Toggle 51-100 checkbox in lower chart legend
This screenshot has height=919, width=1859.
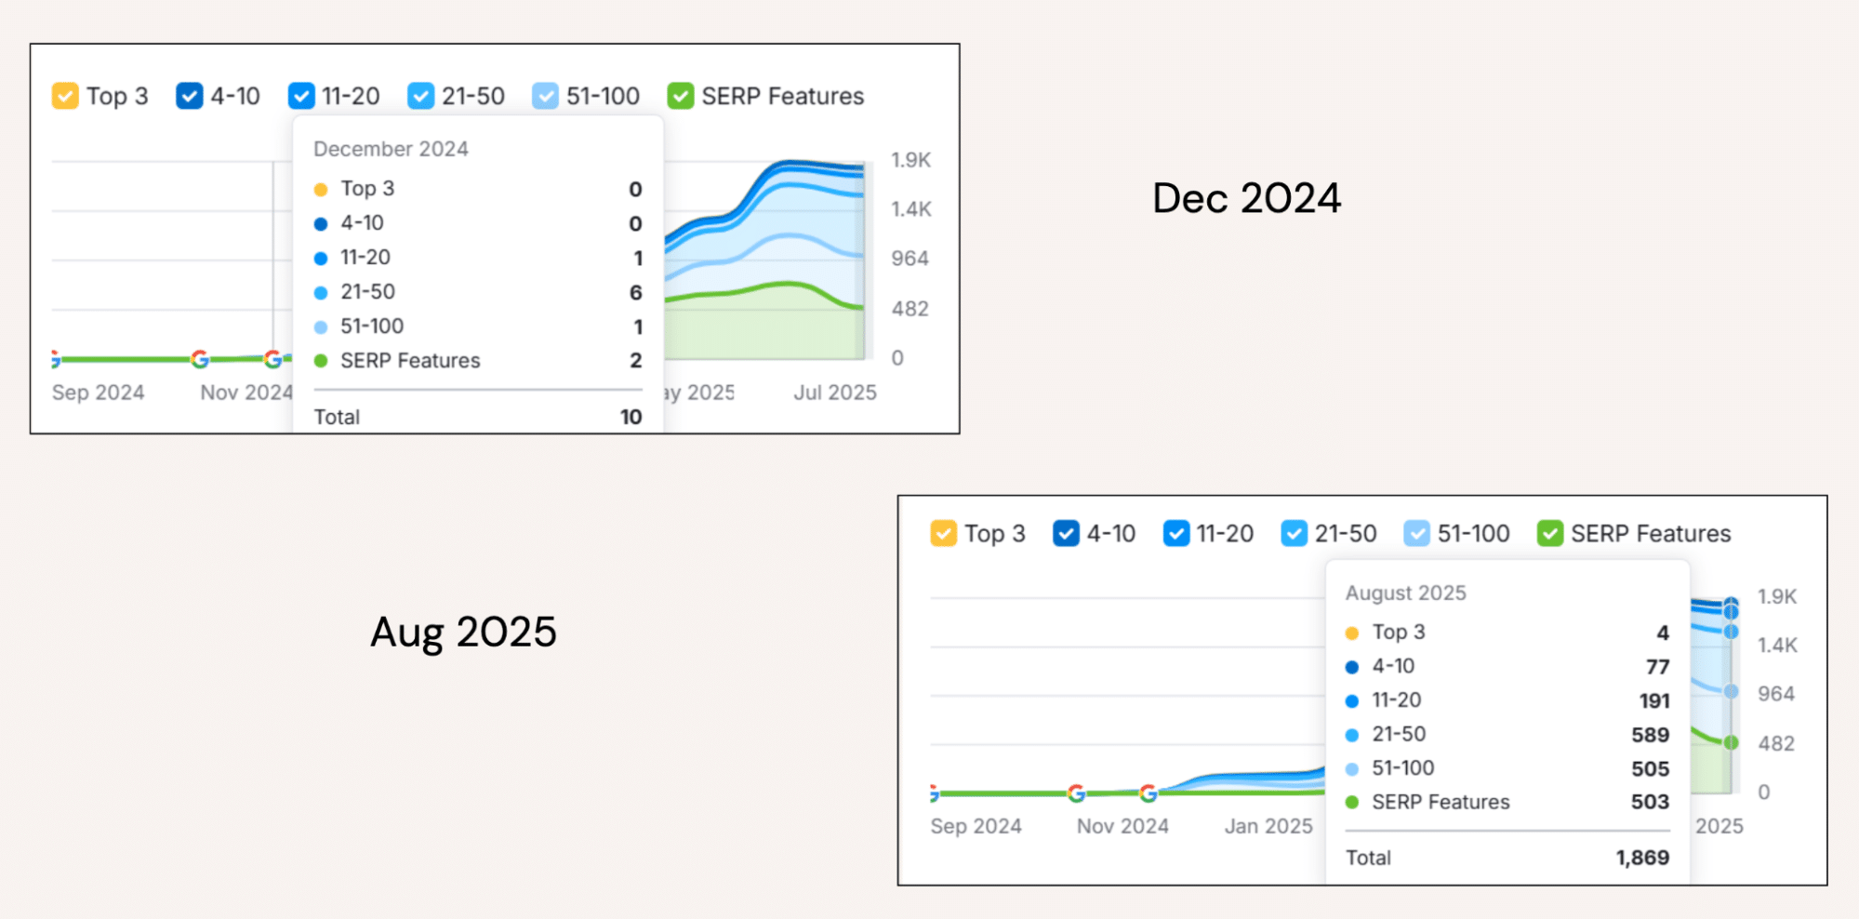click(x=1416, y=533)
